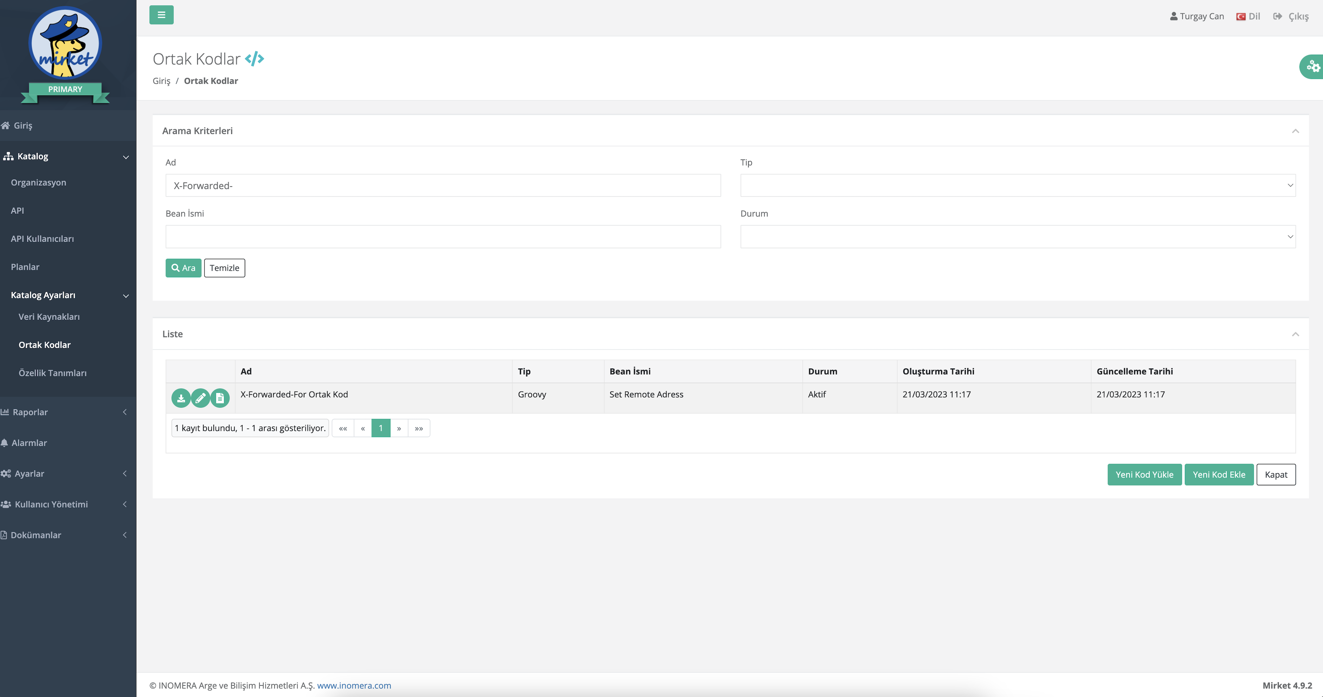Expand the Dokümanlar menu chevron
Screen dimensions: 1323x697
click(125, 535)
